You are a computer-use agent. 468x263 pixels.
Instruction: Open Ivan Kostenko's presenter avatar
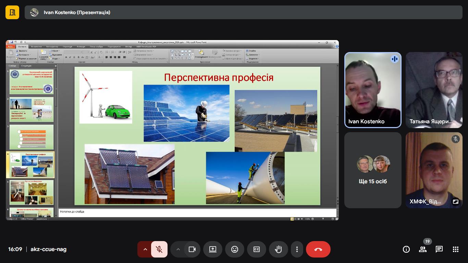[34, 12]
